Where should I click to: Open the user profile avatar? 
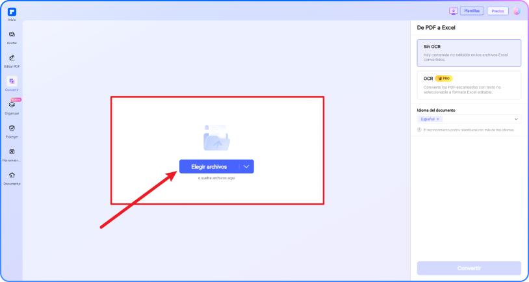point(517,11)
